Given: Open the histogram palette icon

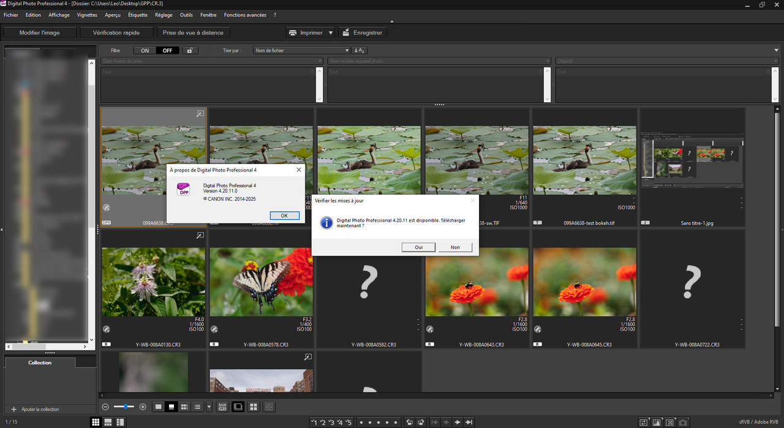Looking at the screenshot, I should click(657, 422).
